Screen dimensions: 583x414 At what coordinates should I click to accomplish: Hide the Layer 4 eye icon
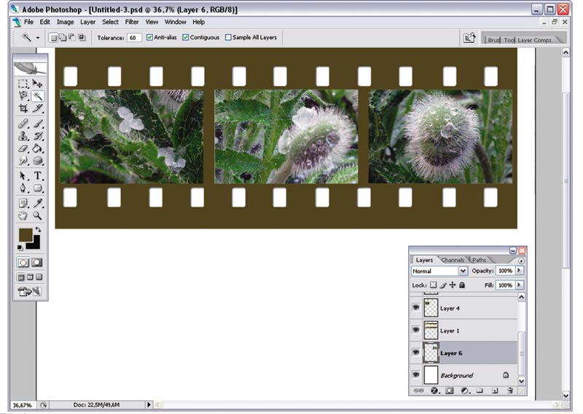[415, 308]
